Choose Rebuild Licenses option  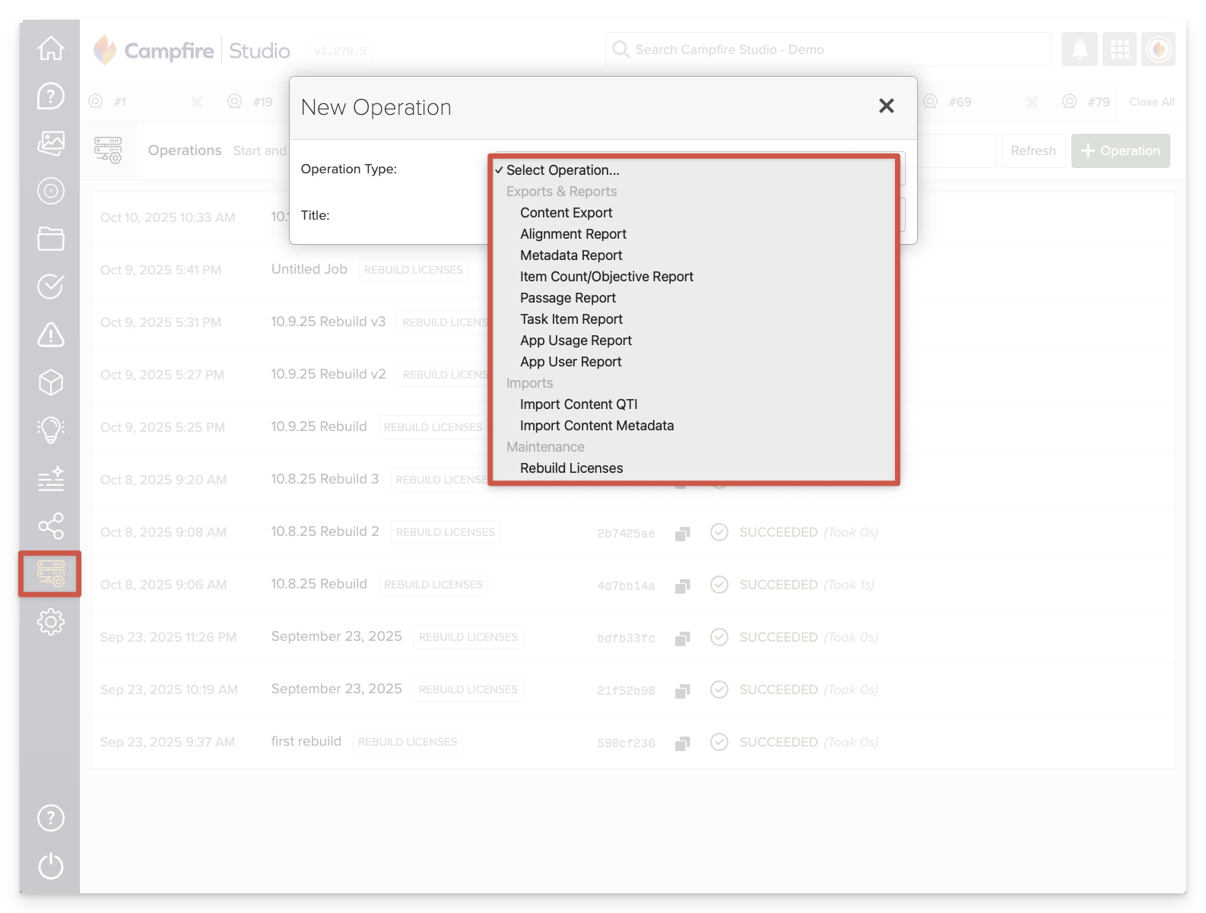tap(571, 468)
